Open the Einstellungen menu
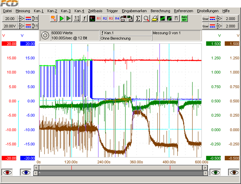 tap(207, 11)
